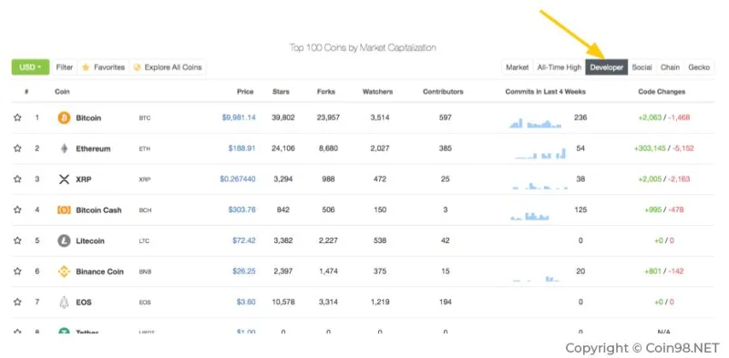
Task: Show Favorites coins list
Action: click(104, 66)
